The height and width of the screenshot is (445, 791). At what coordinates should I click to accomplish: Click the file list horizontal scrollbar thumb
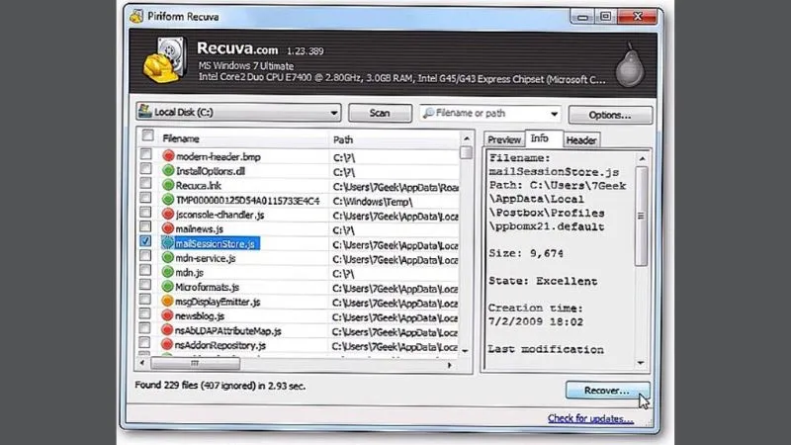(195, 363)
